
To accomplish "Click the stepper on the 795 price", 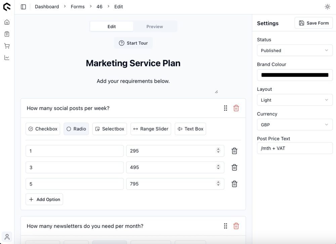I will [x=218, y=184].
